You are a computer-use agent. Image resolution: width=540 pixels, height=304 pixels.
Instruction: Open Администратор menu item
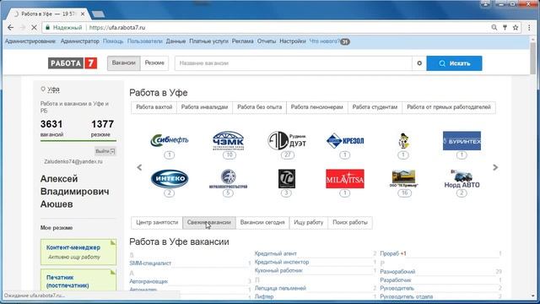point(80,41)
